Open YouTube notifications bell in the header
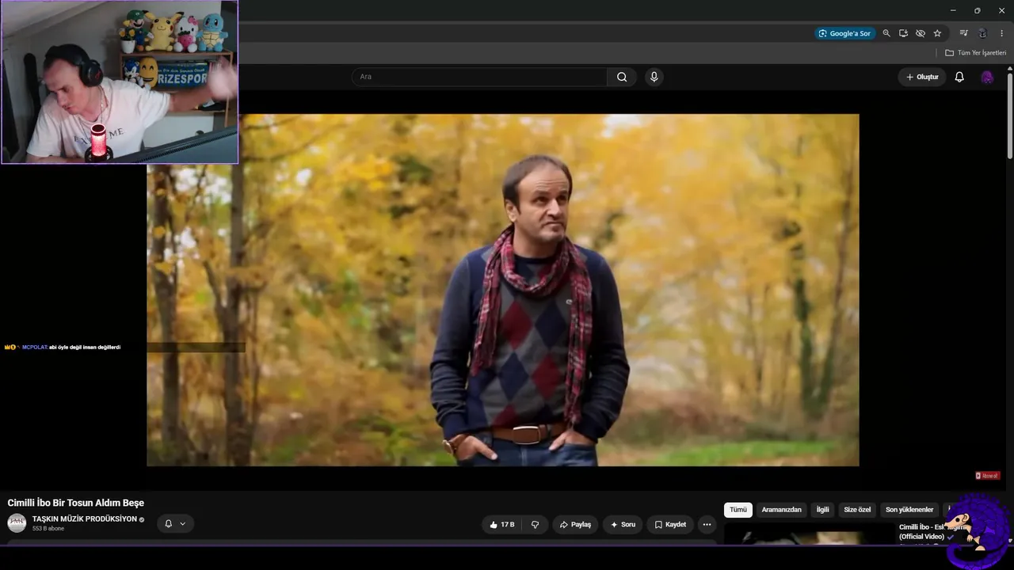The height and width of the screenshot is (570, 1014). tap(959, 77)
